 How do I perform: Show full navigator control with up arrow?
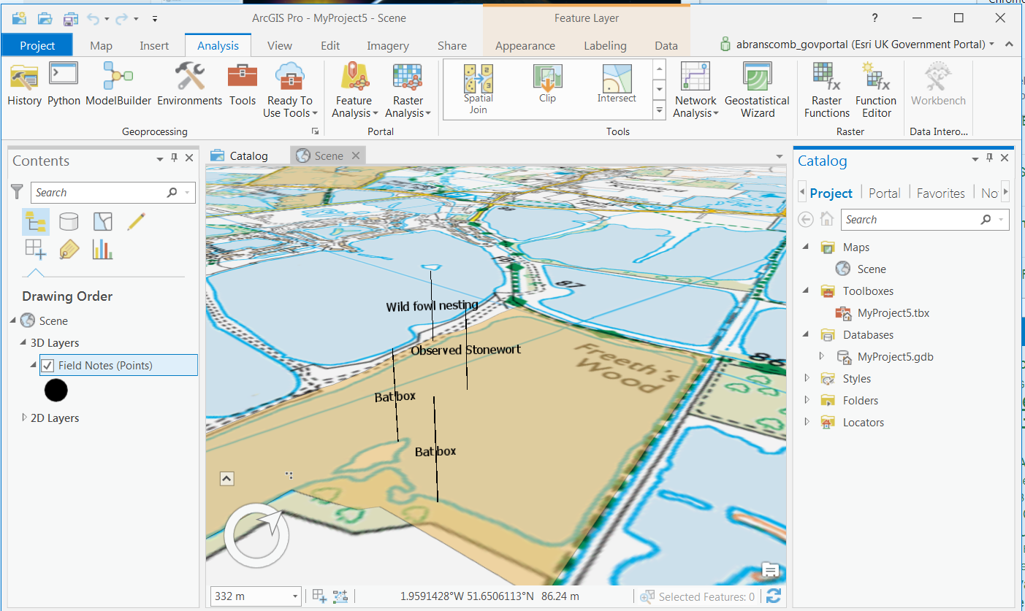point(226,479)
